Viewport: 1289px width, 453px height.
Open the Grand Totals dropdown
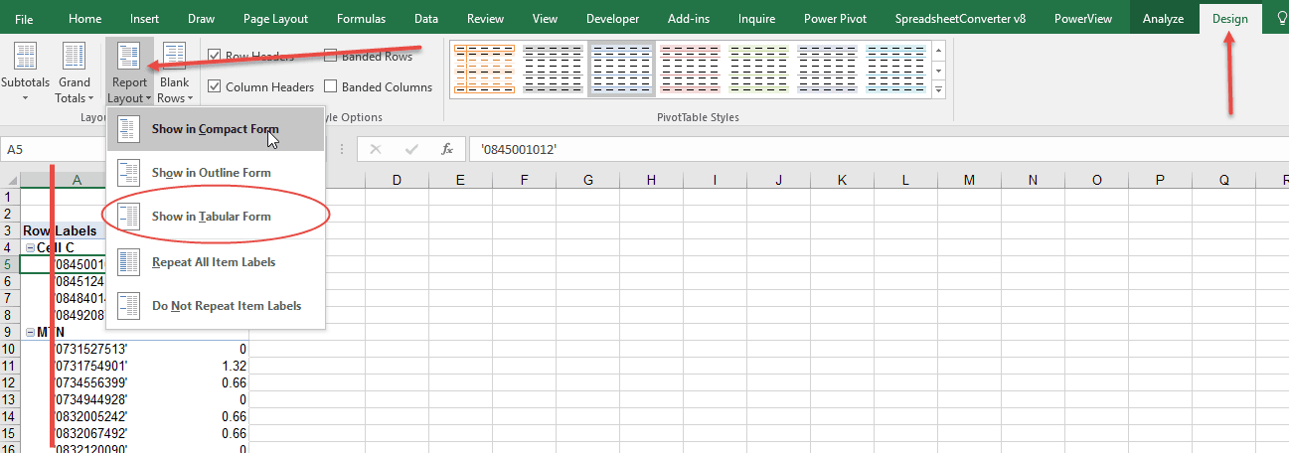click(x=75, y=73)
